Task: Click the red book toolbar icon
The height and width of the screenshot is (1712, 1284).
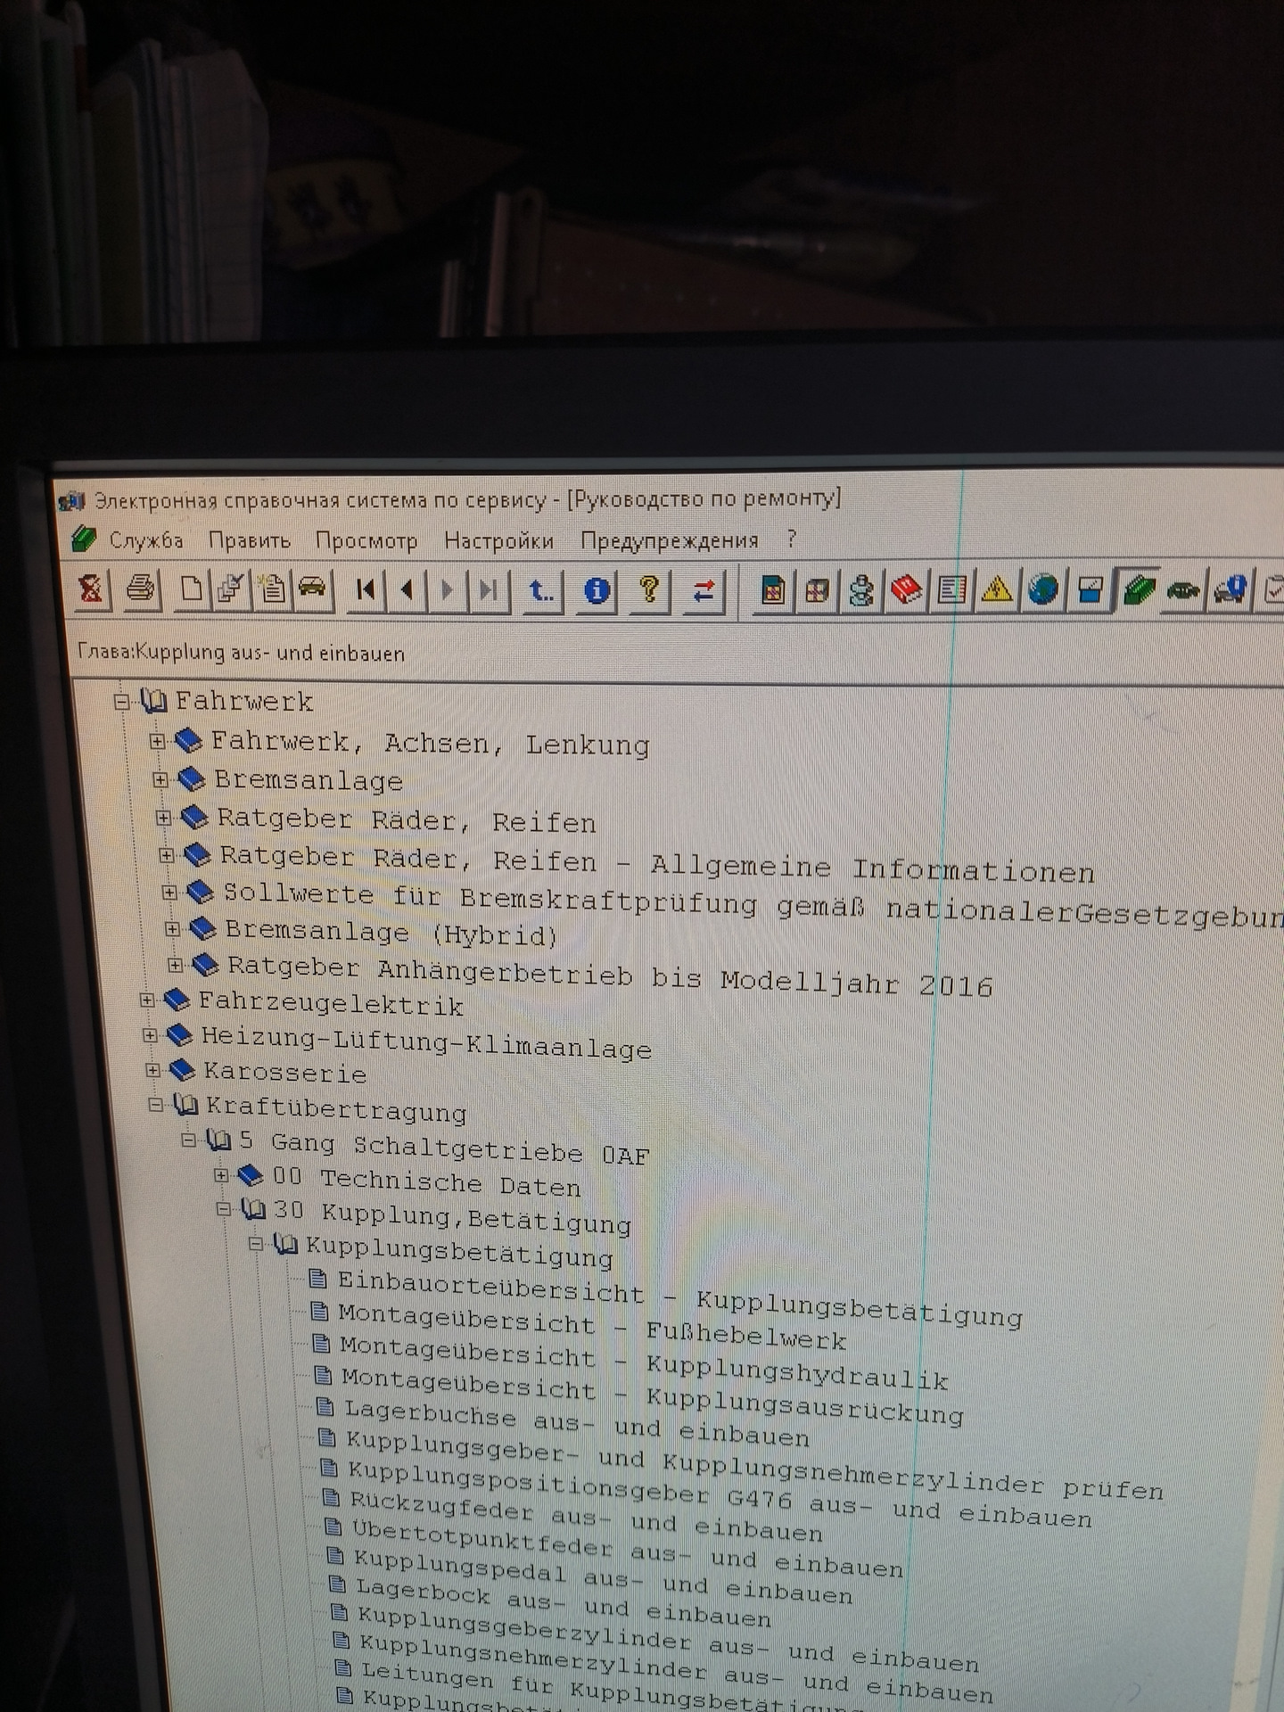Action: pos(907,590)
